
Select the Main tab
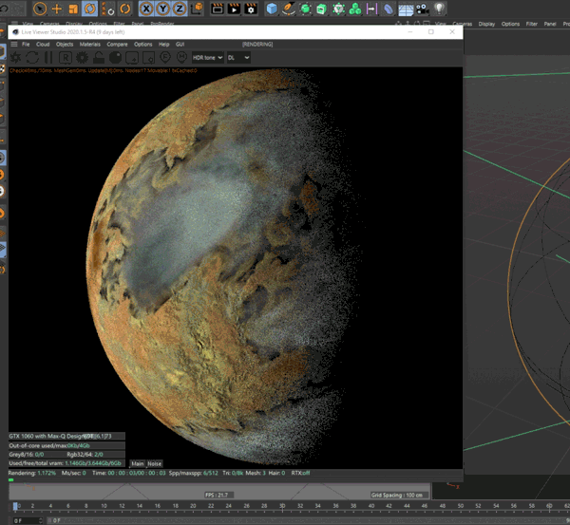pos(138,463)
